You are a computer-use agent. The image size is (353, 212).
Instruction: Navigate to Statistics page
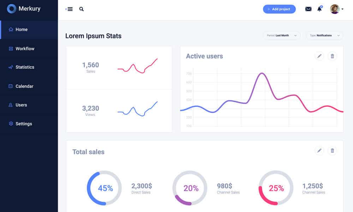[25, 67]
